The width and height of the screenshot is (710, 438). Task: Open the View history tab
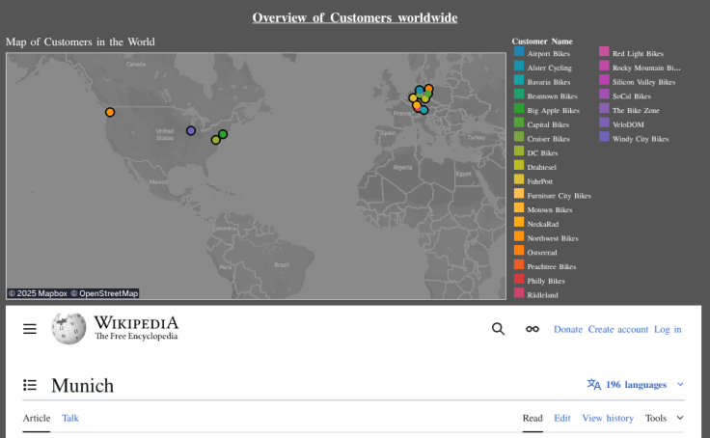608,418
